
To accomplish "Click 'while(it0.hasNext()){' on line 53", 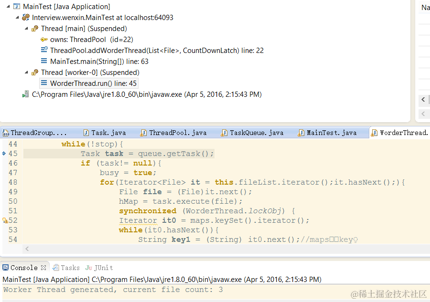I will [x=169, y=230].
